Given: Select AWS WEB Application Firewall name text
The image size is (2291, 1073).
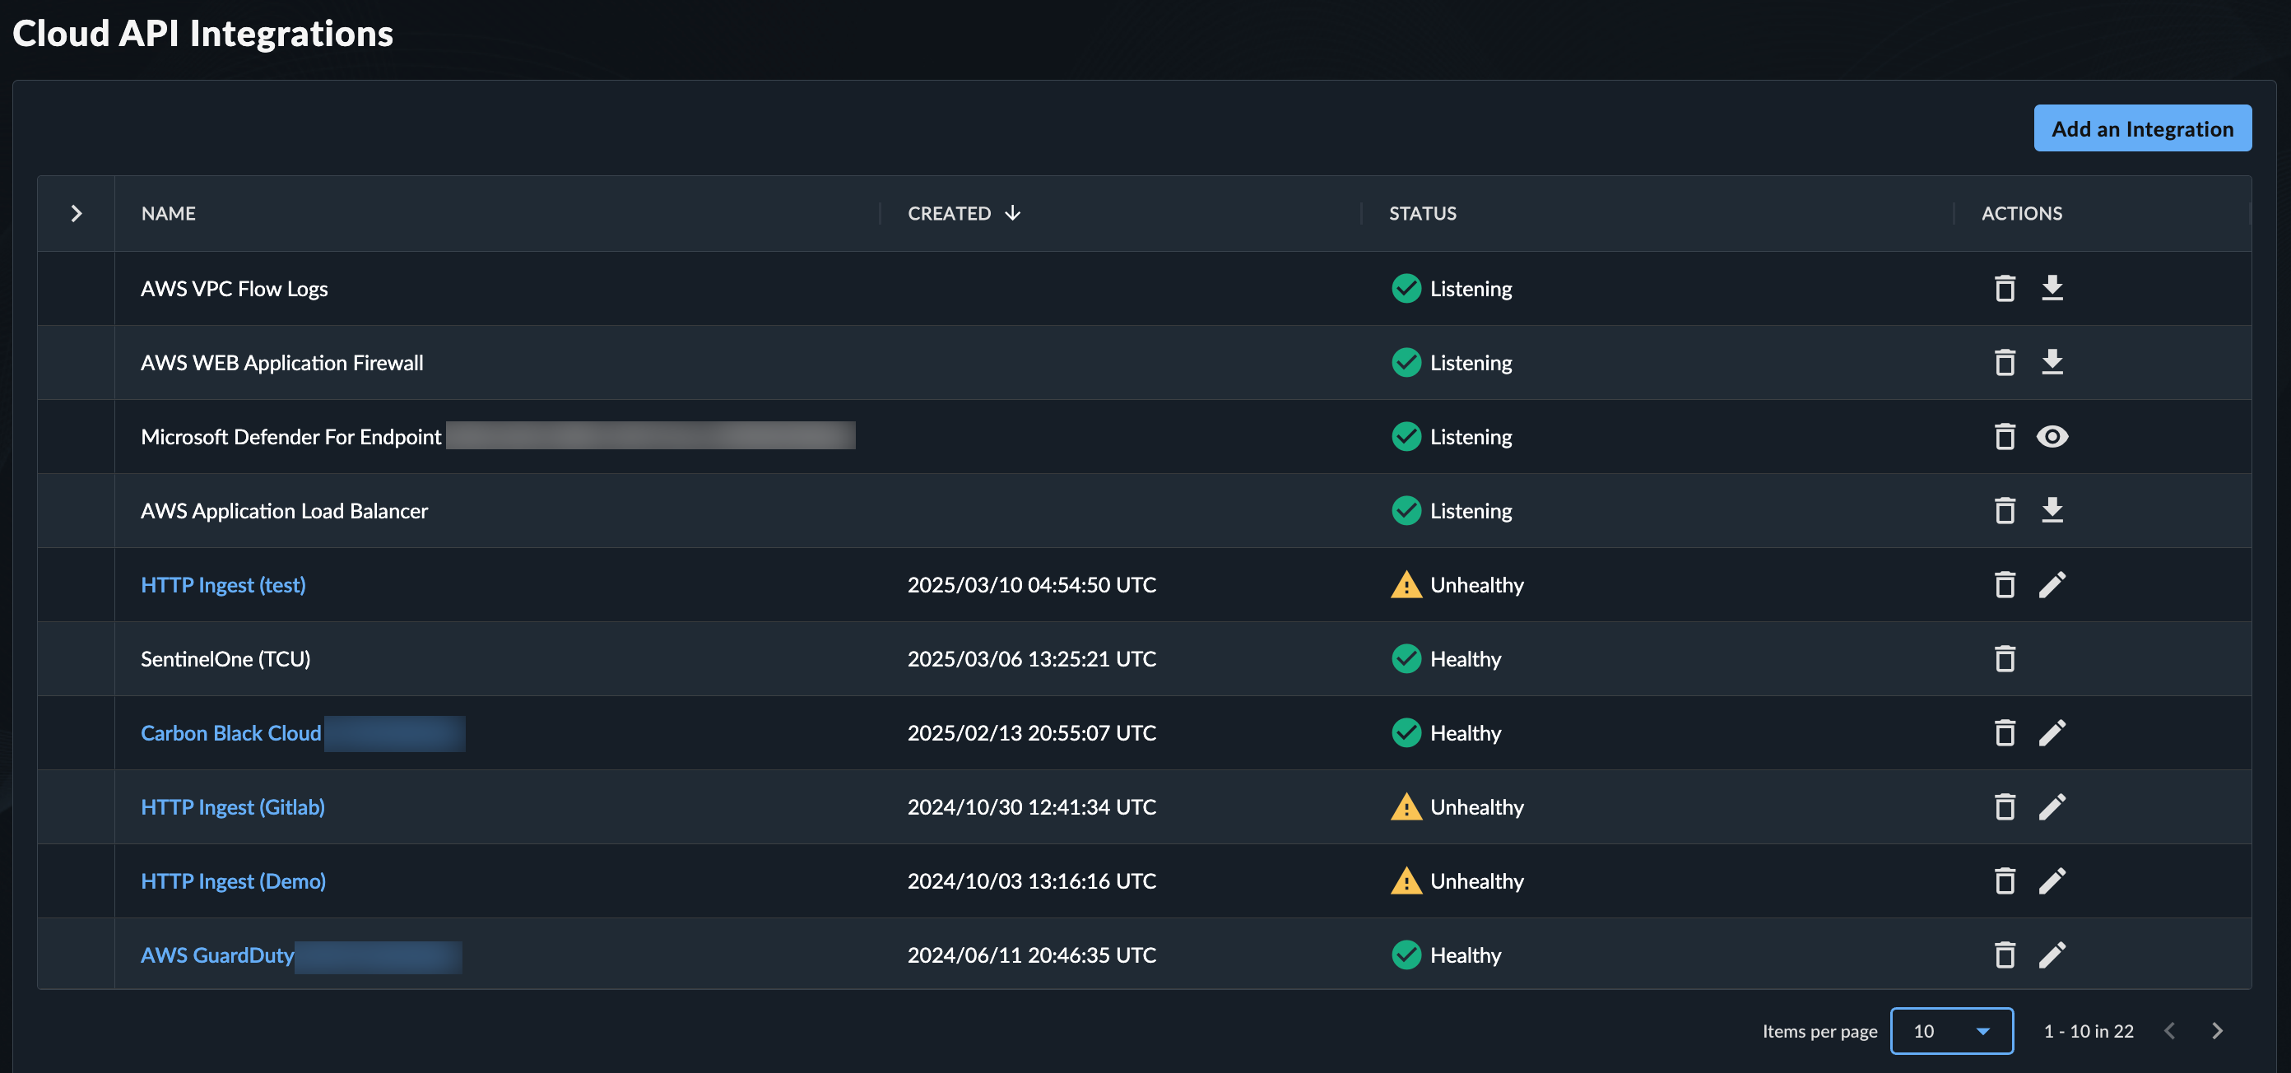Looking at the screenshot, I should pyautogui.click(x=282, y=363).
